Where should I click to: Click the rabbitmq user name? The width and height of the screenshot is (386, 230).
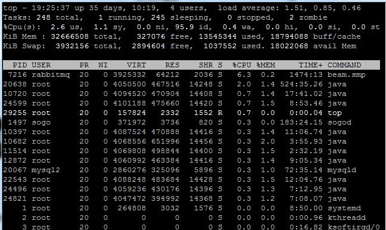pyautogui.click(x=51, y=74)
